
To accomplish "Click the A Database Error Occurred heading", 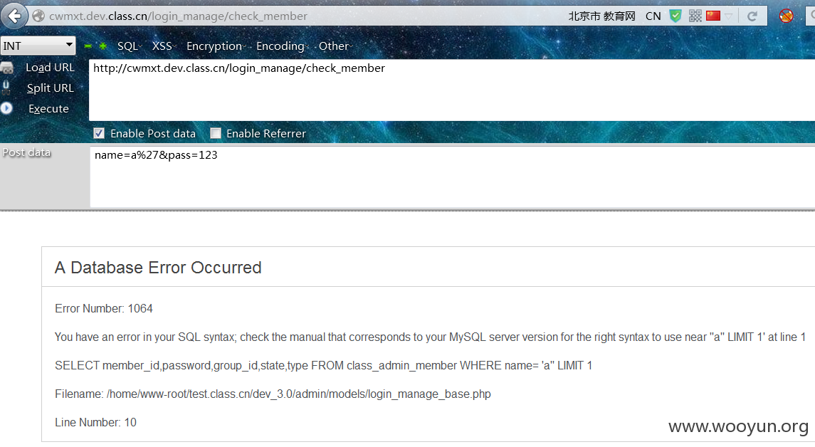I will (158, 267).
